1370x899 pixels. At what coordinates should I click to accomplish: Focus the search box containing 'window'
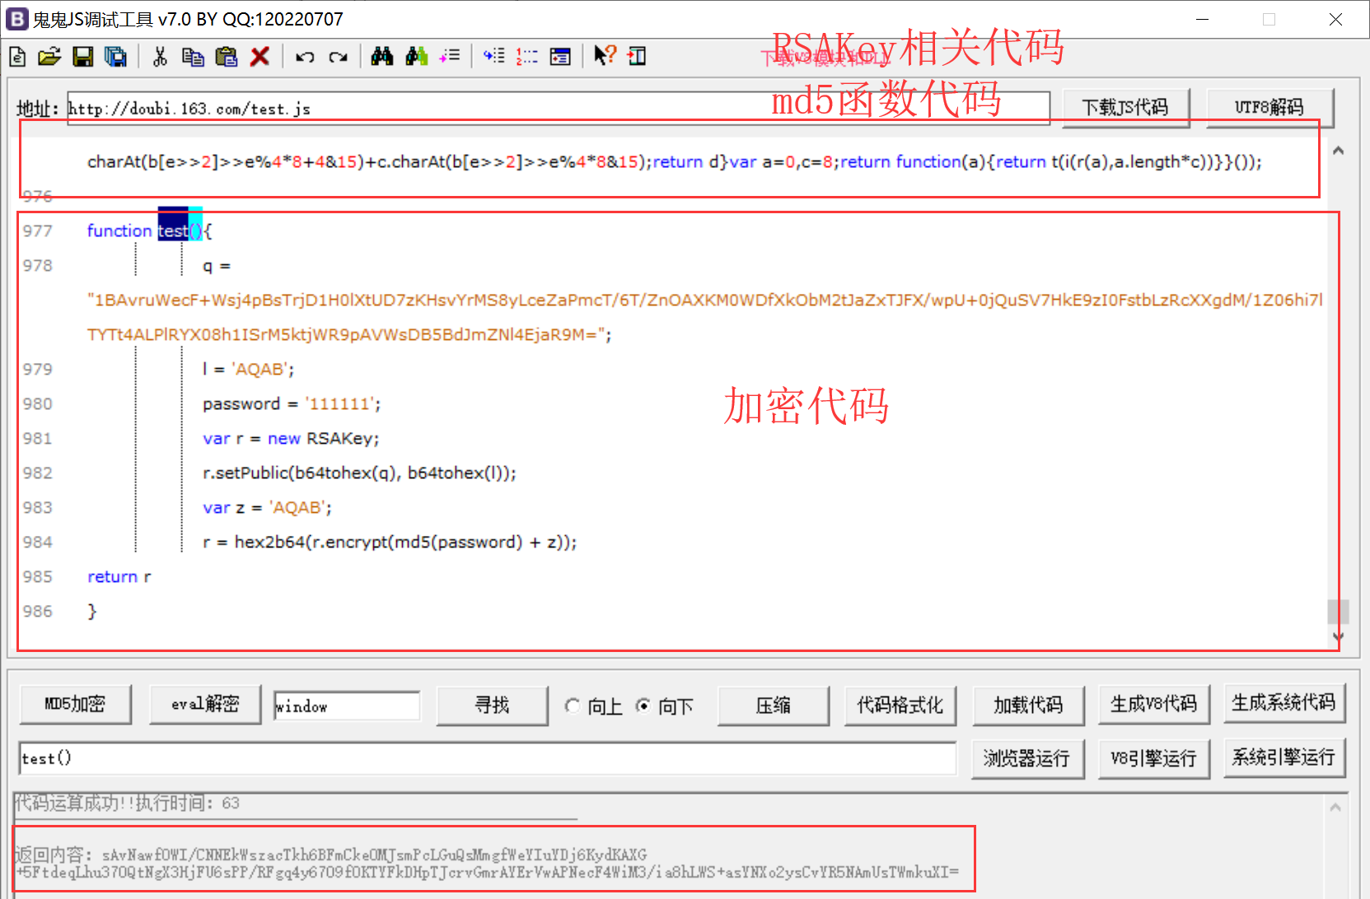click(x=347, y=706)
